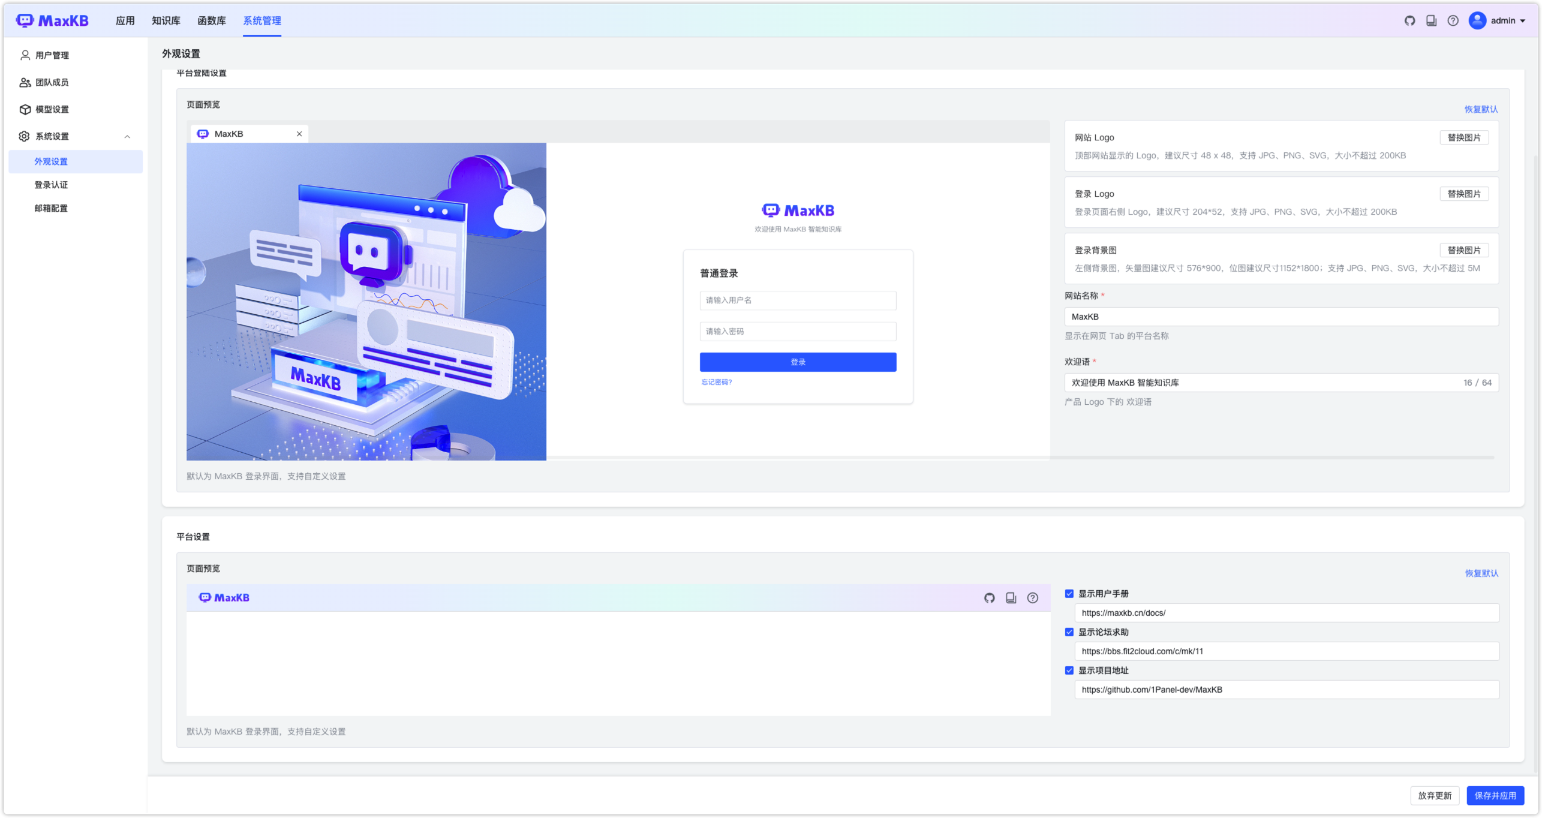Image resolution: width=1542 pixels, height=818 pixels.
Task: Open 模型设置 in the sidebar
Action: pyautogui.click(x=52, y=109)
